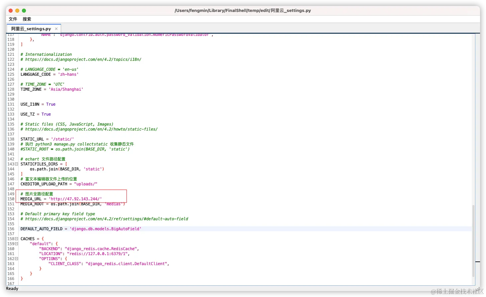Click the # Static files (CSS, JavaScript, Images) comment

pos(67,124)
